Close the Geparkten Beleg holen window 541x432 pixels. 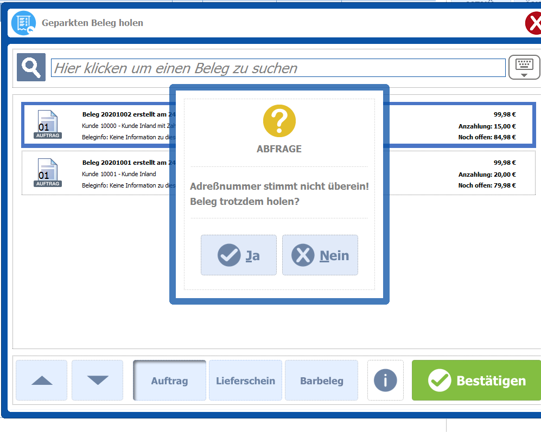click(x=533, y=24)
